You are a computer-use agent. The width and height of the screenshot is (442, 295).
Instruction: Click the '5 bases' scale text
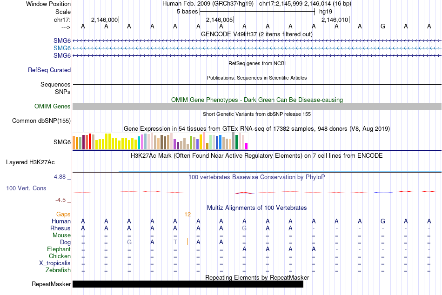187,12
